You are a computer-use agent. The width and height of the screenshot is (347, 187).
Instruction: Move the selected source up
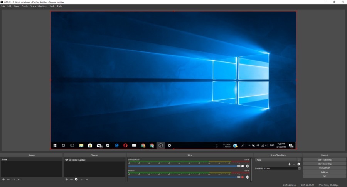click(x=82, y=179)
